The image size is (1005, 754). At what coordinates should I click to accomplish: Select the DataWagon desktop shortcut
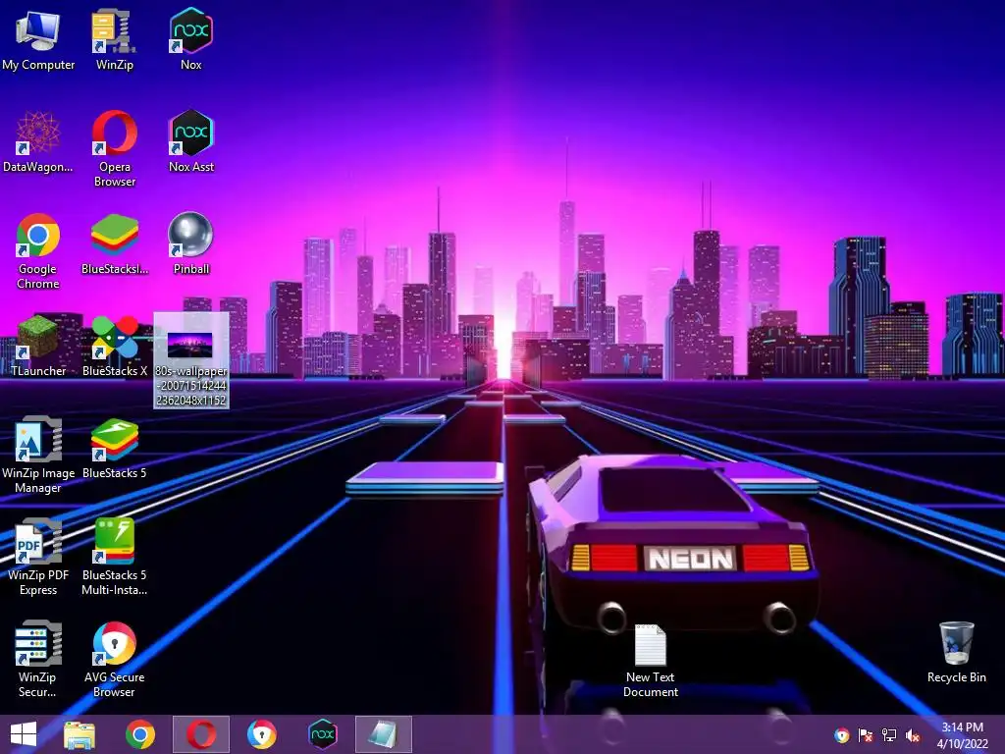[x=38, y=142]
